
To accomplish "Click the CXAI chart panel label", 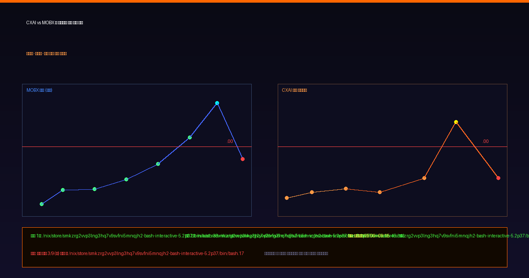I will (x=294, y=90).
